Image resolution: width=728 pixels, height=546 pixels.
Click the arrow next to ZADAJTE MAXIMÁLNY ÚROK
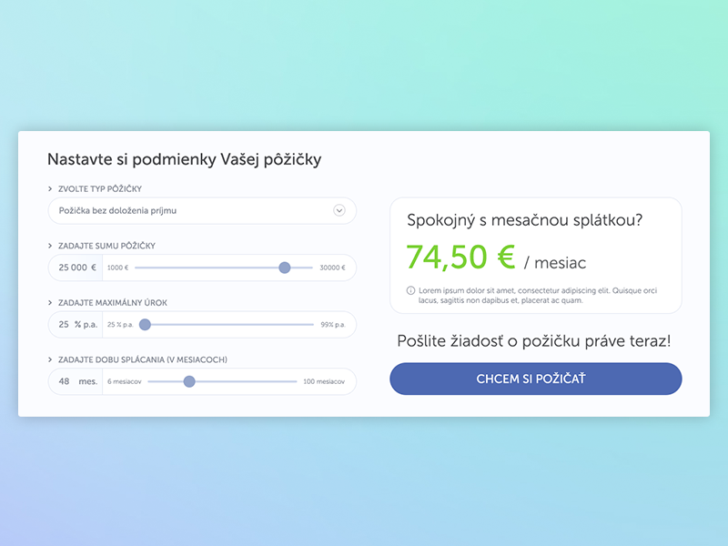50,303
